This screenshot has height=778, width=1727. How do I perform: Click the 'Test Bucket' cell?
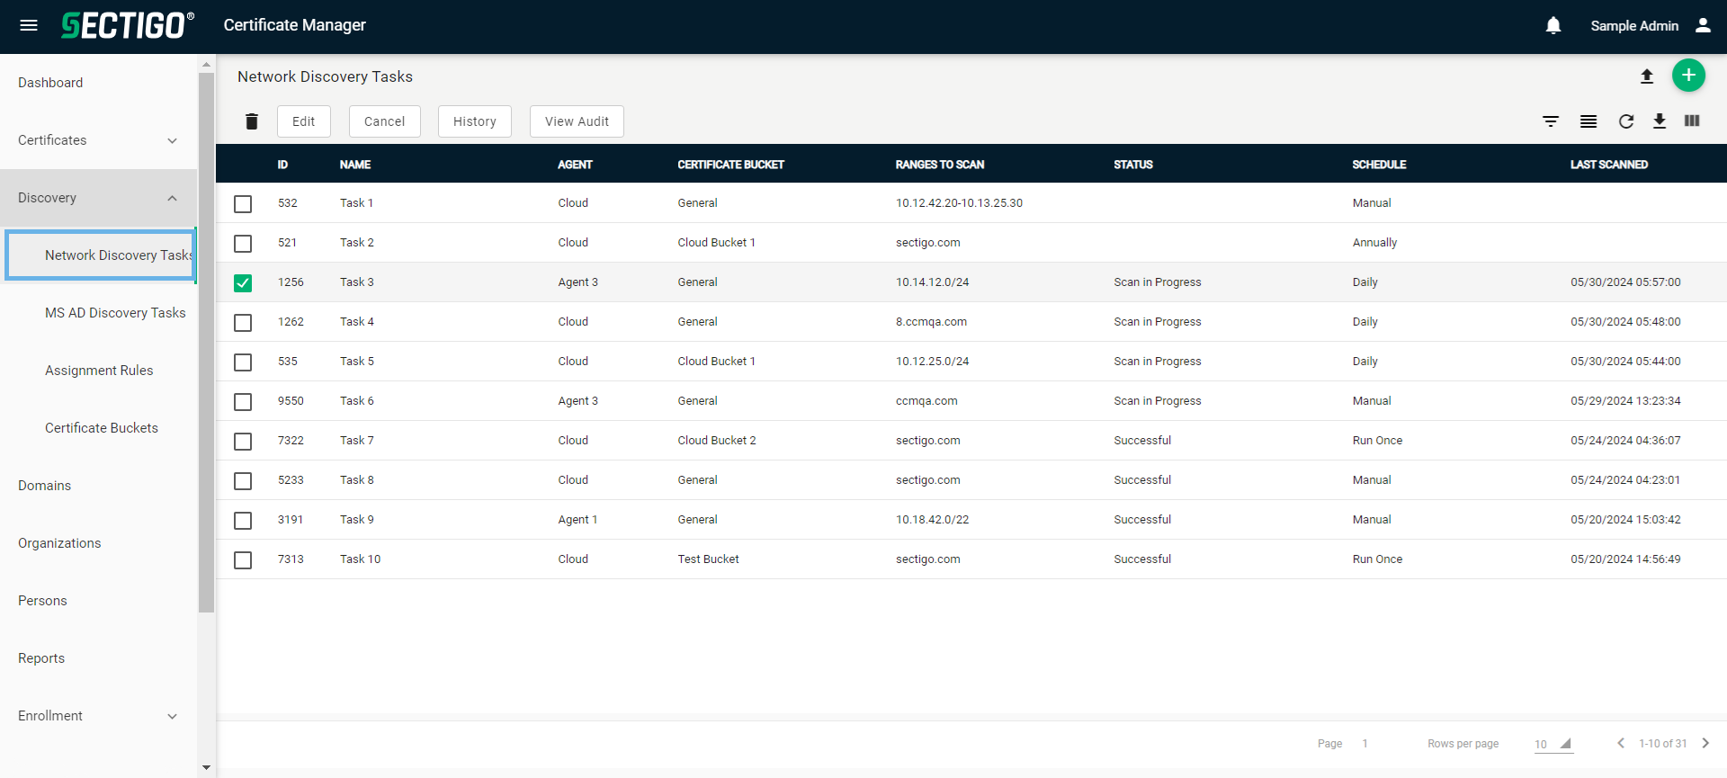(x=709, y=559)
